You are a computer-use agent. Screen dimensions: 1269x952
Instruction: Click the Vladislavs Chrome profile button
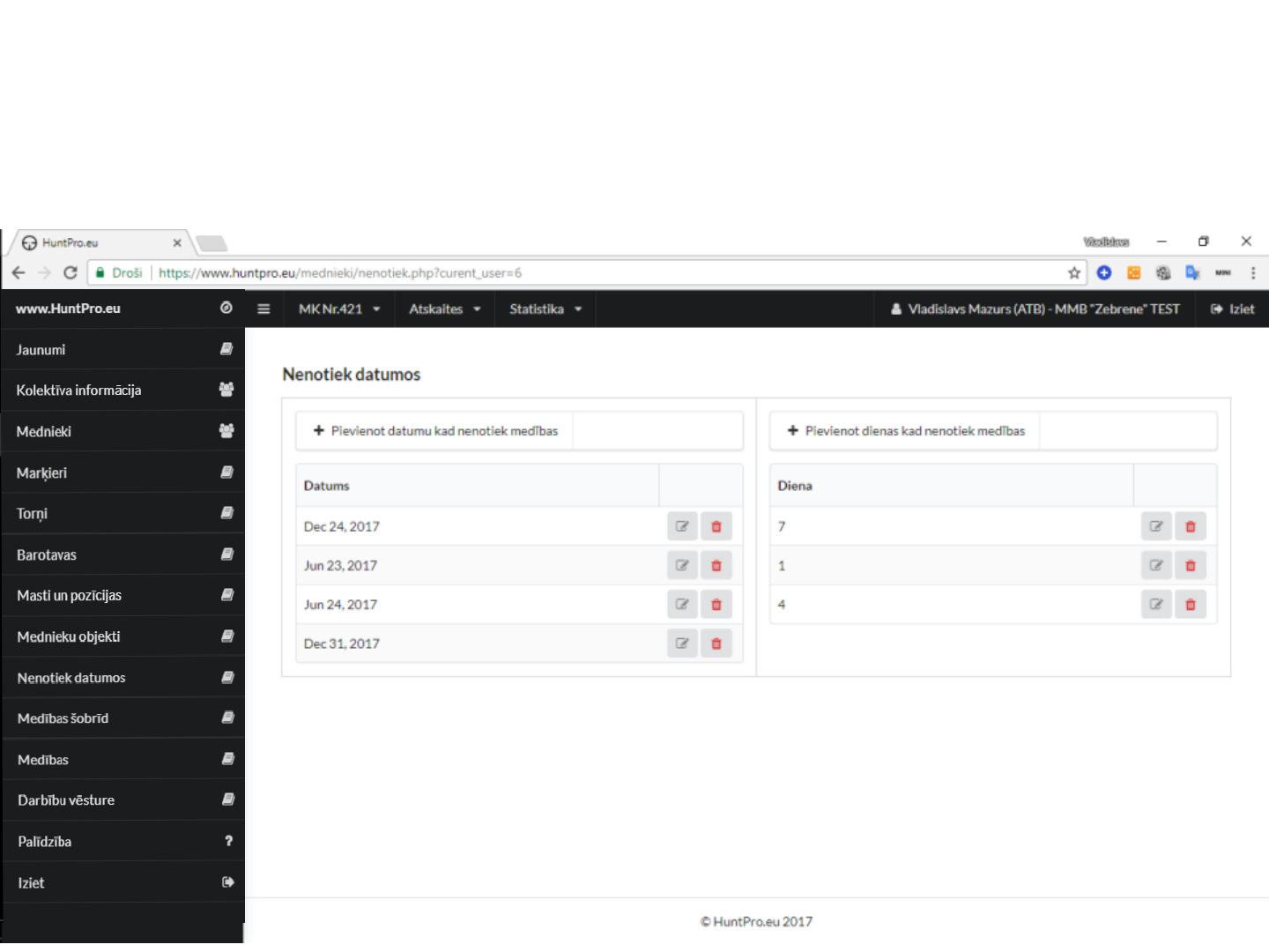click(x=1106, y=242)
